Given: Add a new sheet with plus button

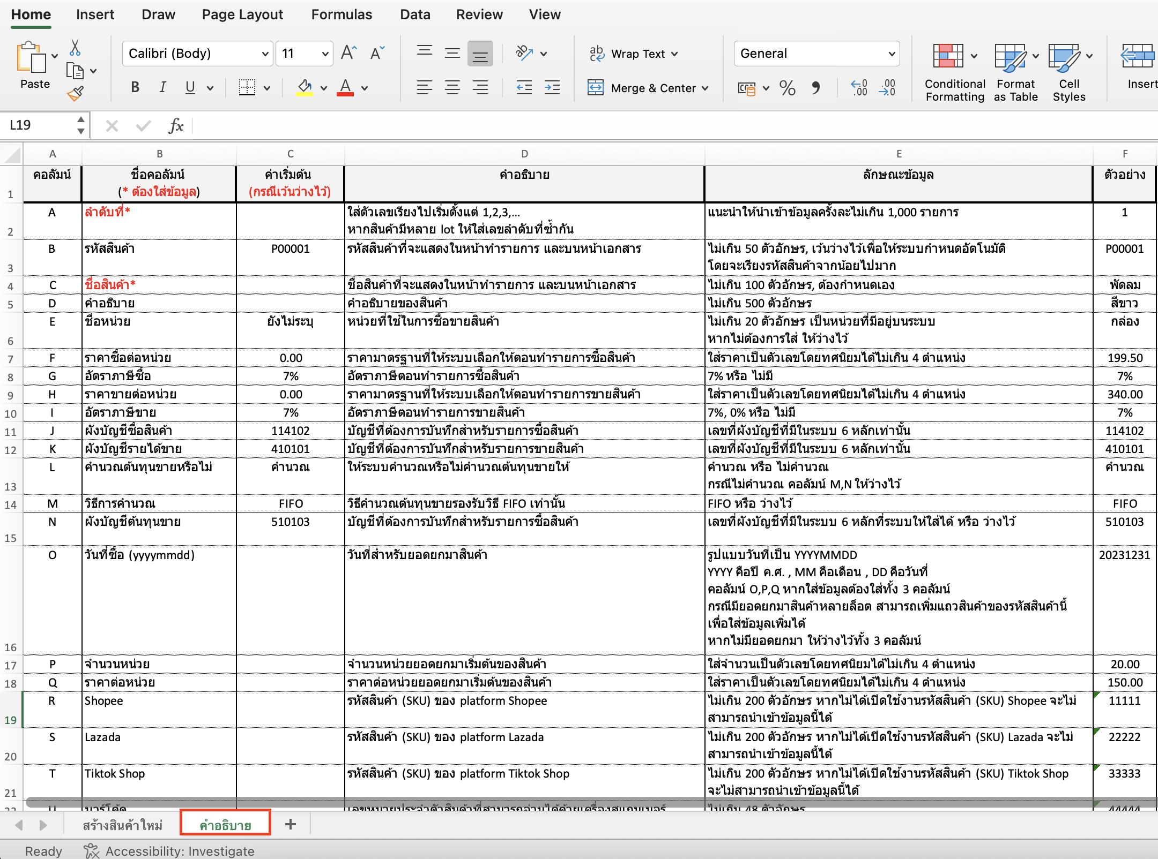Looking at the screenshot, I should click(290, 824).
